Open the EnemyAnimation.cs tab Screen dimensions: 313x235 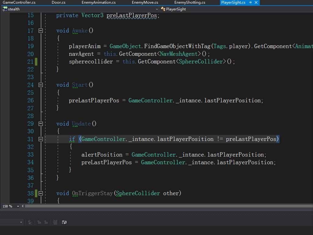tap(99, 2)
